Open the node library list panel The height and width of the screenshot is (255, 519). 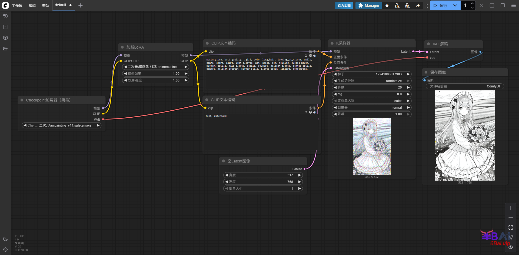point(5,27)
